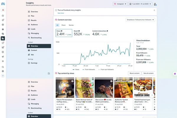Switch to the Posts tab
Viewport: 177px width, 118px height.
(63, 25)
